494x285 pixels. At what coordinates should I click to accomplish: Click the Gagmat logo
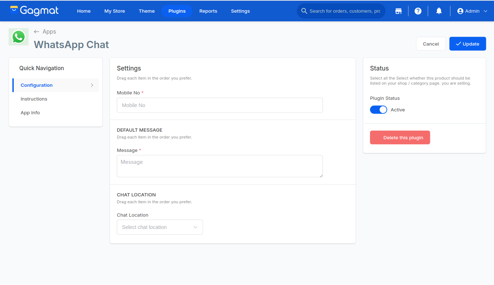click(34, 11)
